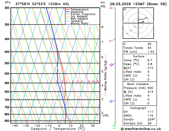Click the '450' pressure level label

point(7,52)
